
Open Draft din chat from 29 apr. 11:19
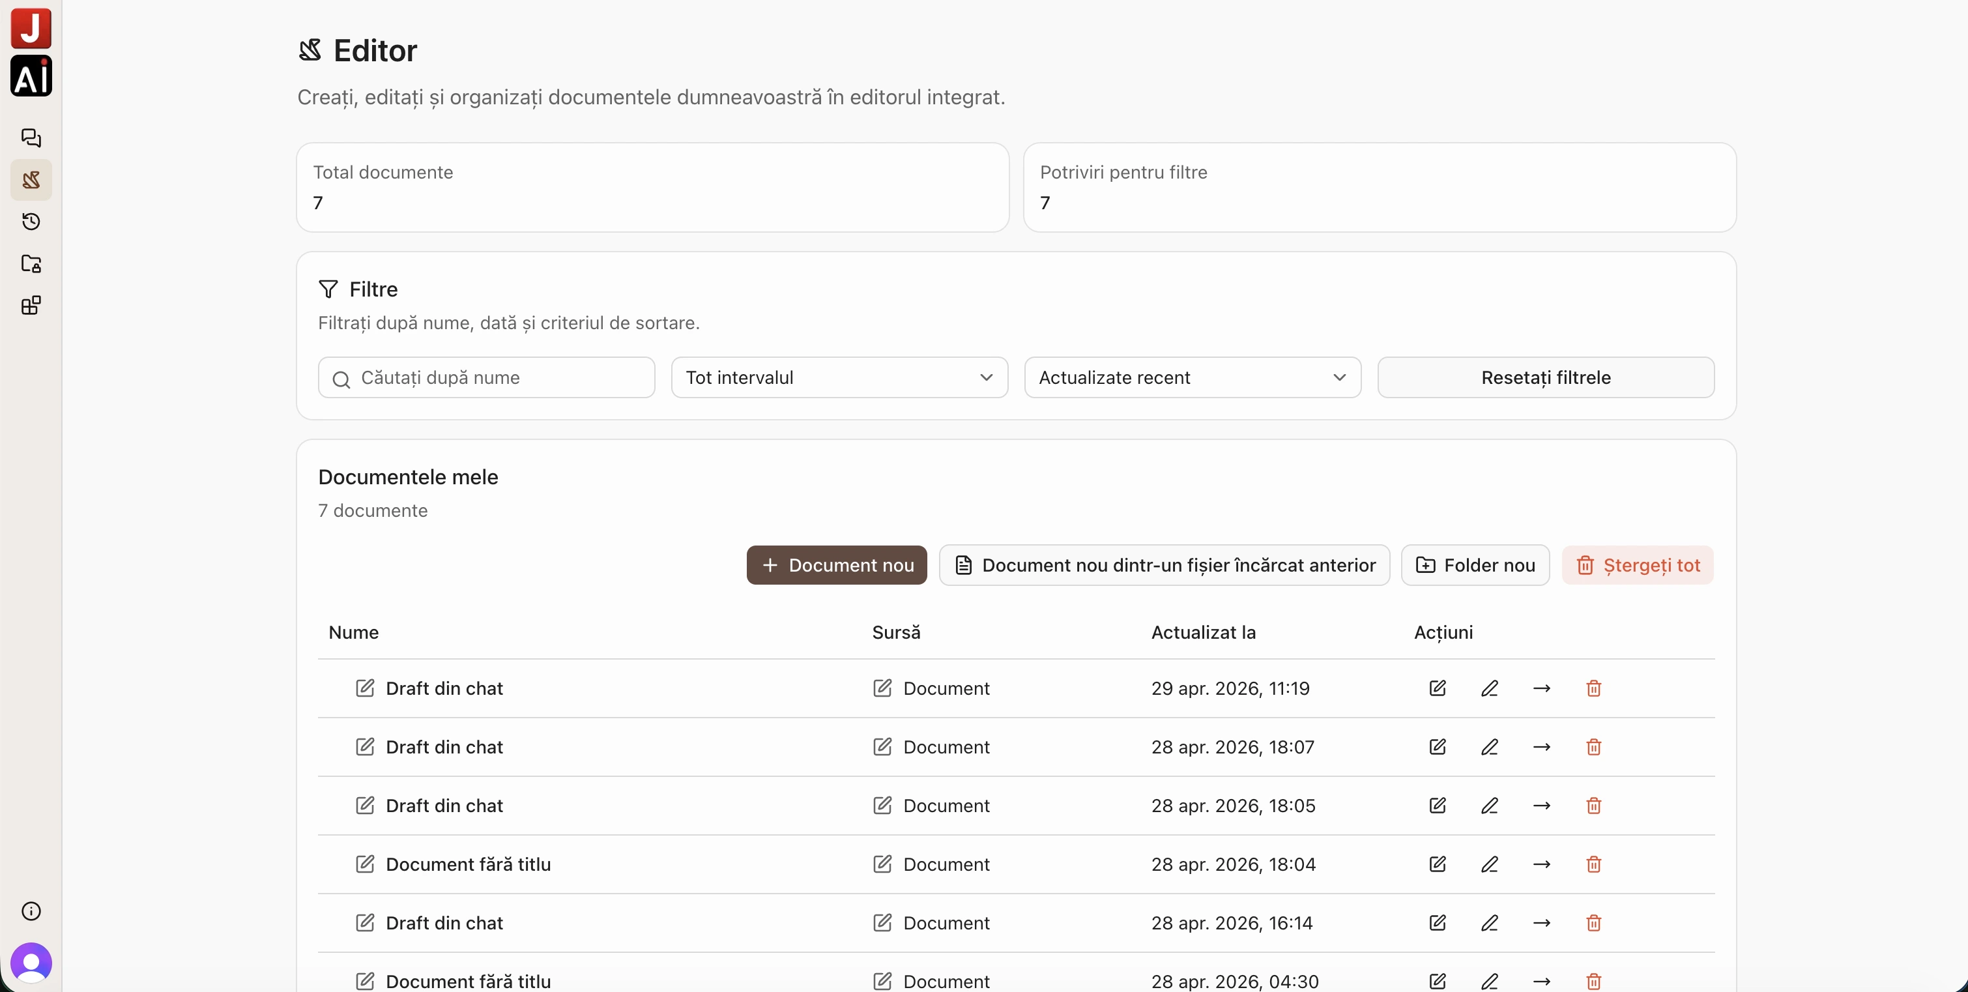click(444, 688)
